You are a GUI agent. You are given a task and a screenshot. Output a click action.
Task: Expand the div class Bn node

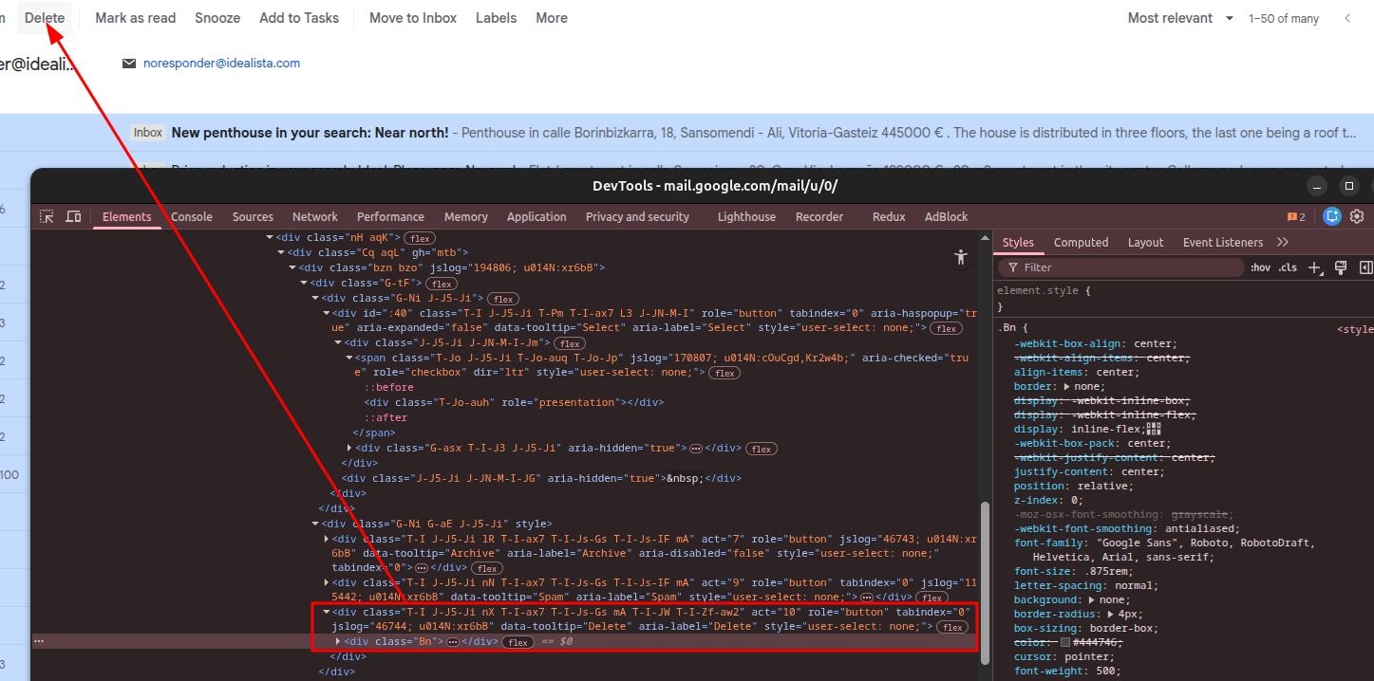[338, 641]
